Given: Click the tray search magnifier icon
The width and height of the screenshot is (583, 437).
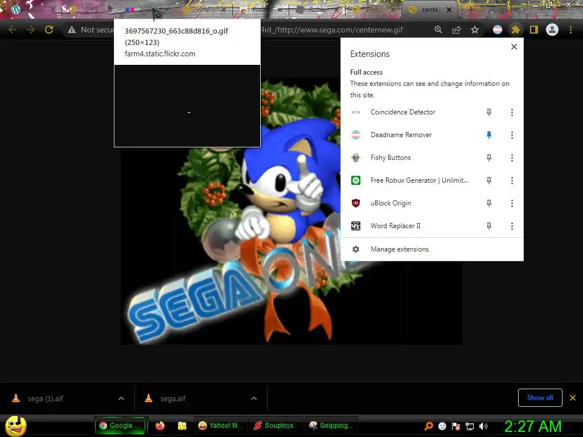Looking at the screenshot, I should 428,426.
